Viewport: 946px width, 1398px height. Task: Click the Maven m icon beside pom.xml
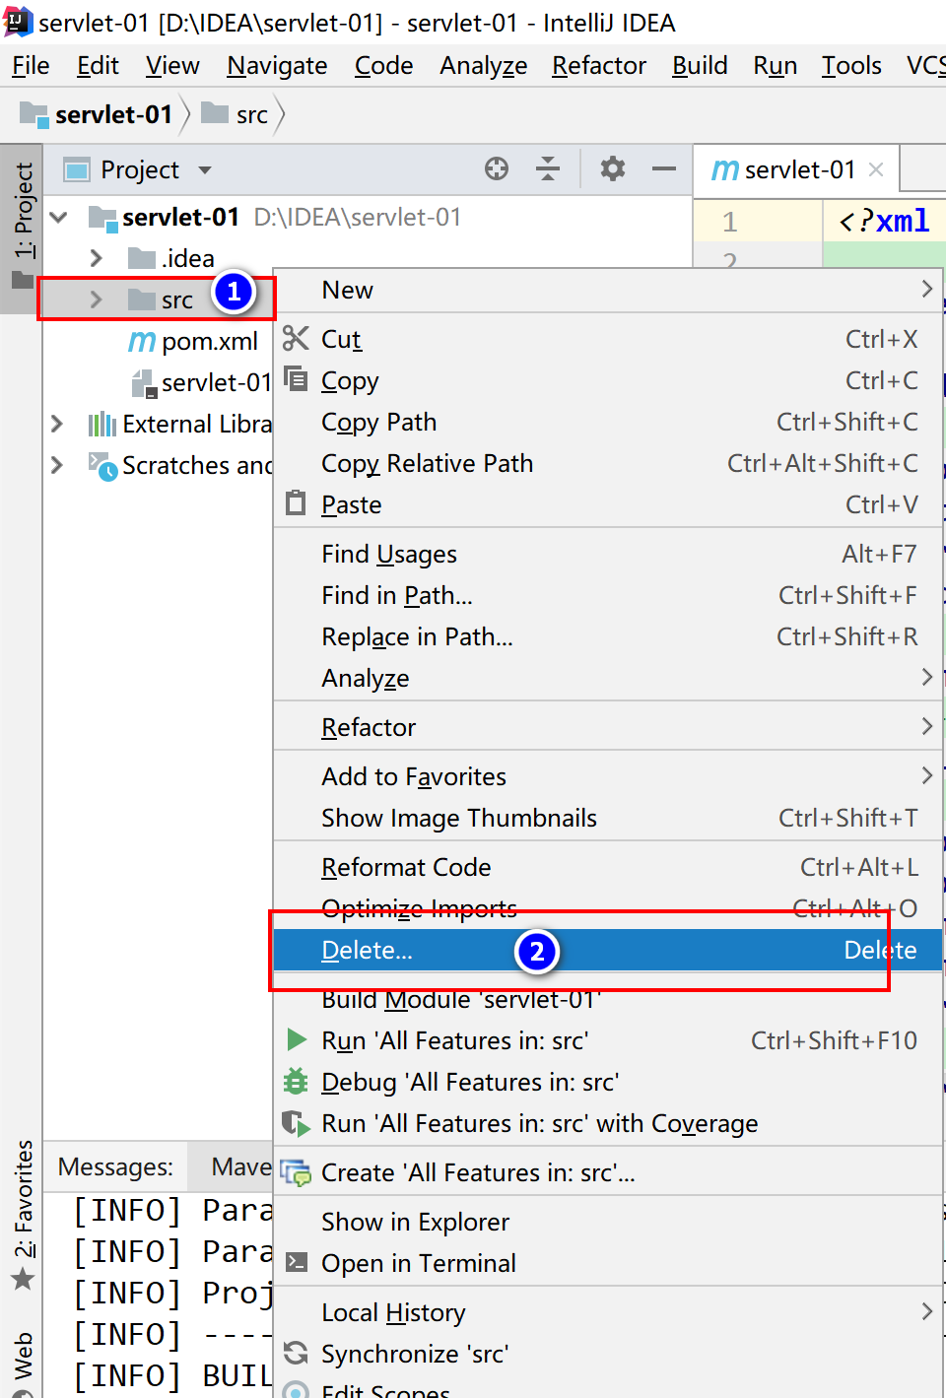[x=142, y=342]
